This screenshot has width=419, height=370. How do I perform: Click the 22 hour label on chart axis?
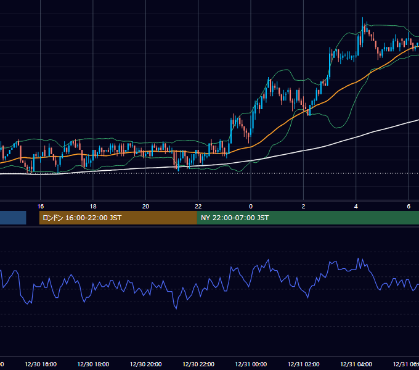click(198, 207)
